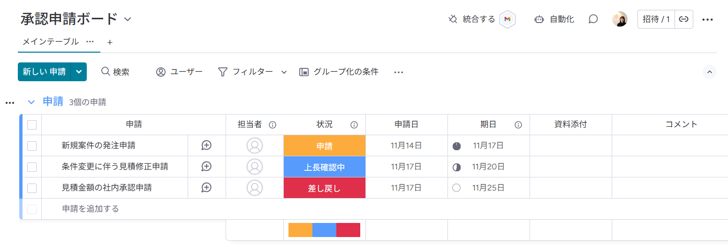Switch to メインテーブル tab

51,42
